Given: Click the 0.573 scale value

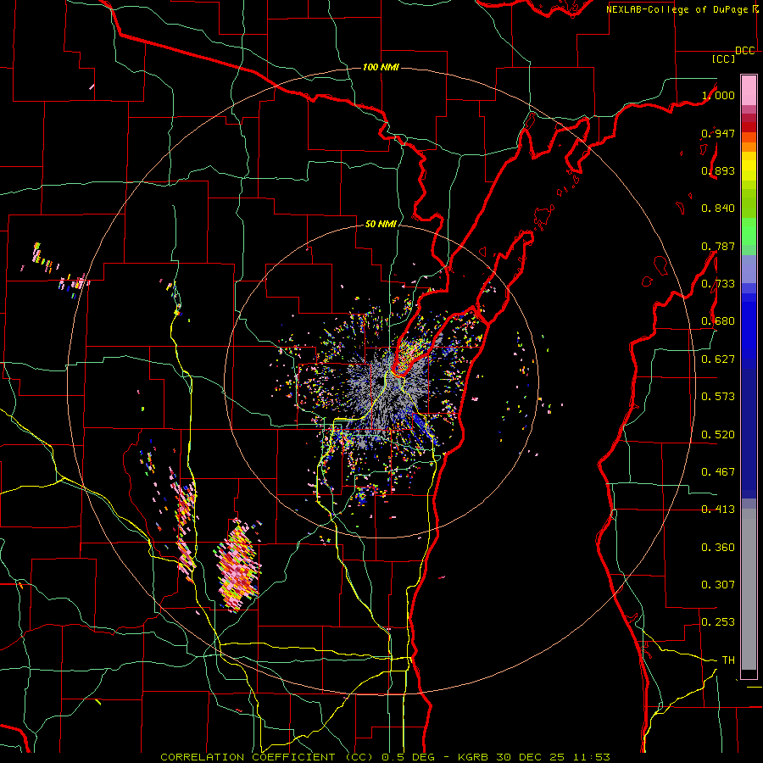Looking at the screenshot, I should click(718, 397).
